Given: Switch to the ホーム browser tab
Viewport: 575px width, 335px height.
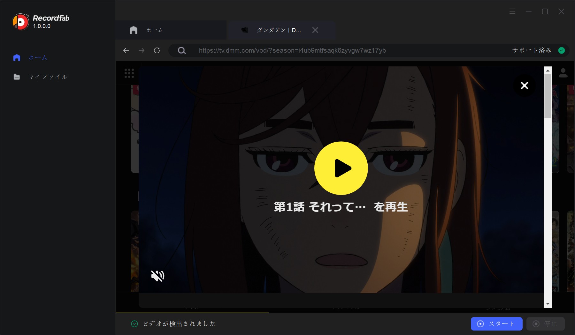Looking at the screenshot, I should tap(171, 30).
